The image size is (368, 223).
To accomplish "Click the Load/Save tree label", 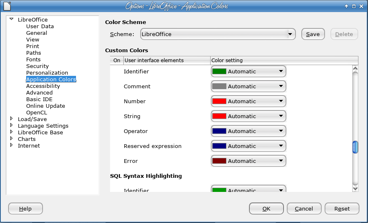I will coord(32,119).
